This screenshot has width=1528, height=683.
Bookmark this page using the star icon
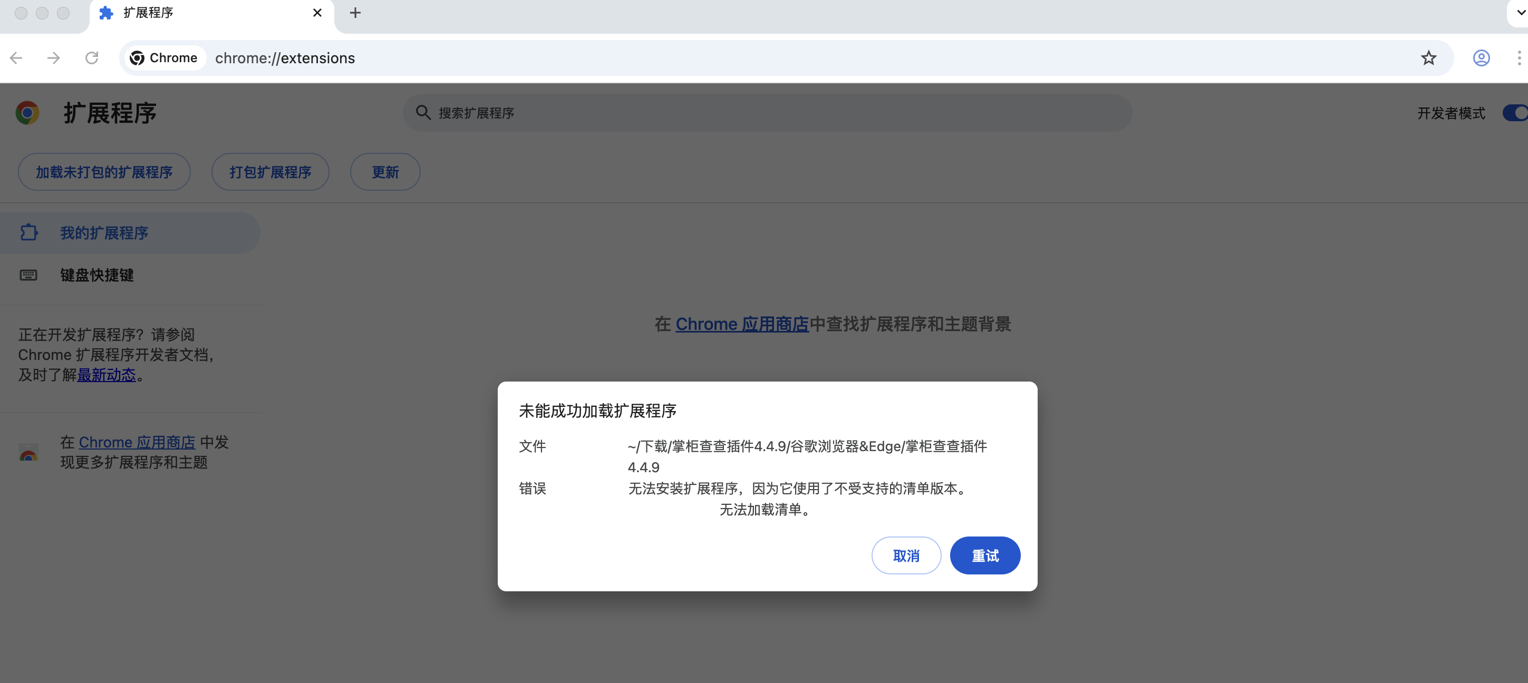coord(1429,57)
